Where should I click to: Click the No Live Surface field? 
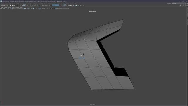[x=45, y=5]
